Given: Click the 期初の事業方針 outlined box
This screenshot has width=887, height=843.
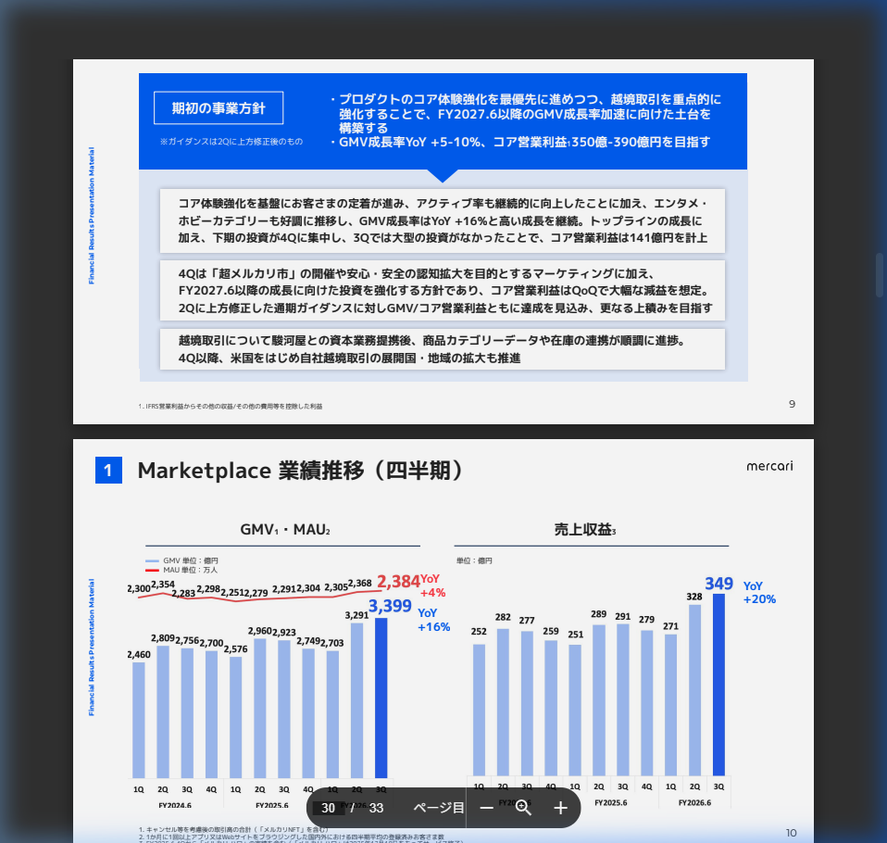Looking at the screenshot, I should coord(219,107).
